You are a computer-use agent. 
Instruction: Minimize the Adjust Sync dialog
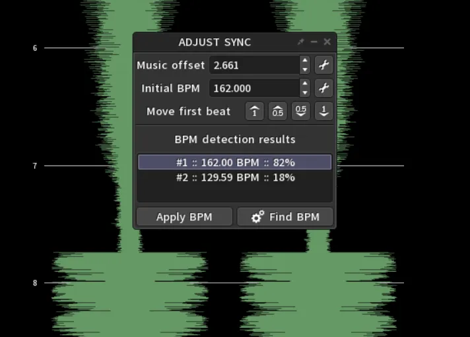314,42
